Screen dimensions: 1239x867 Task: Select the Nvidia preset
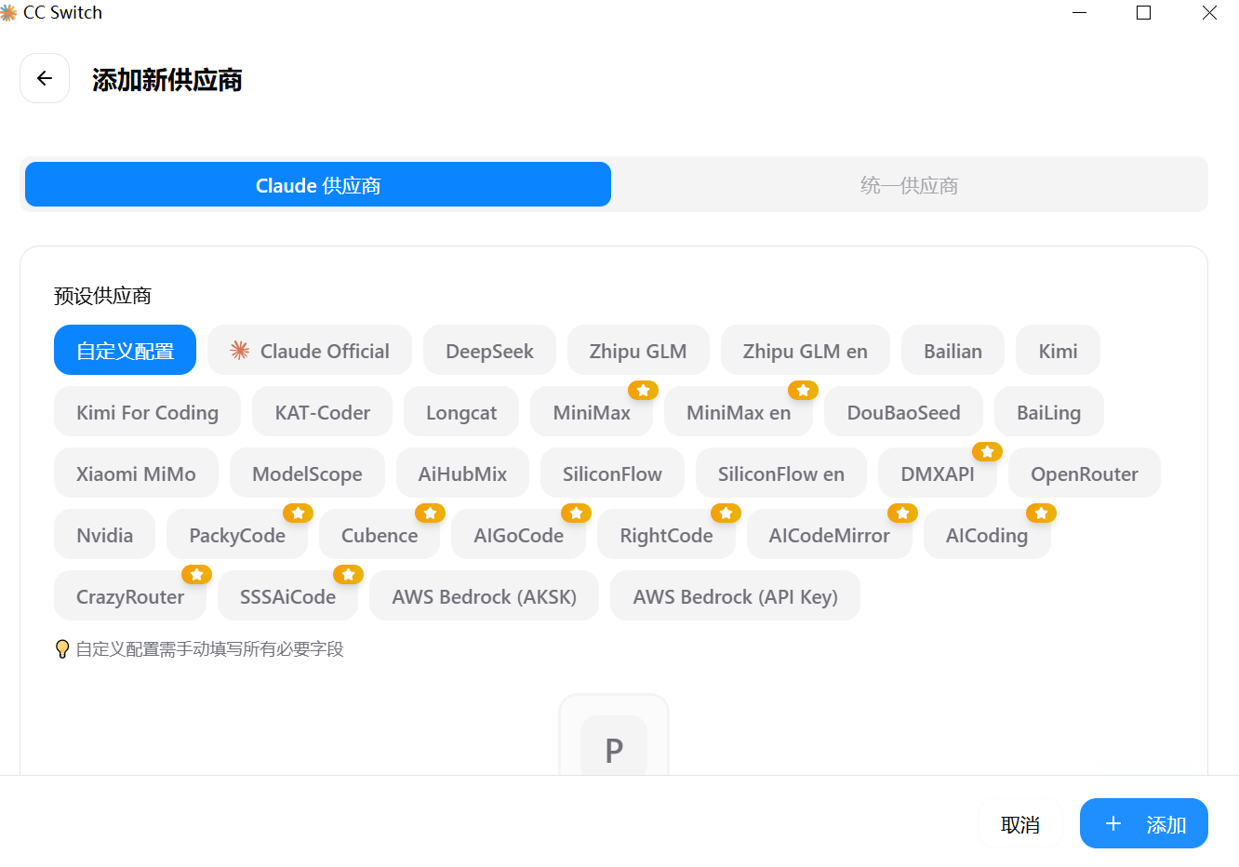(104, 534)
